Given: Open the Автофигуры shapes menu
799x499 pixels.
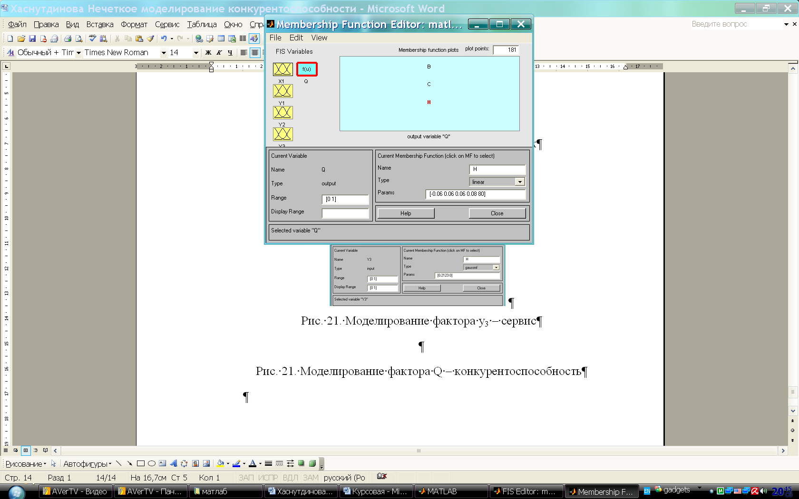Looking at the screenshot, I should point(88,464).
